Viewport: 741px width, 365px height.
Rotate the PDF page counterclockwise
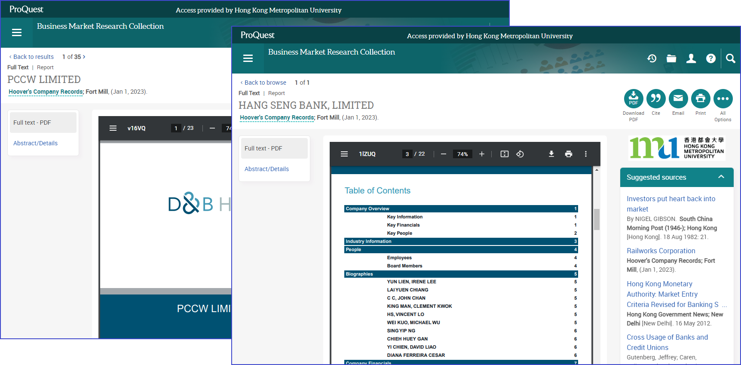520,154
